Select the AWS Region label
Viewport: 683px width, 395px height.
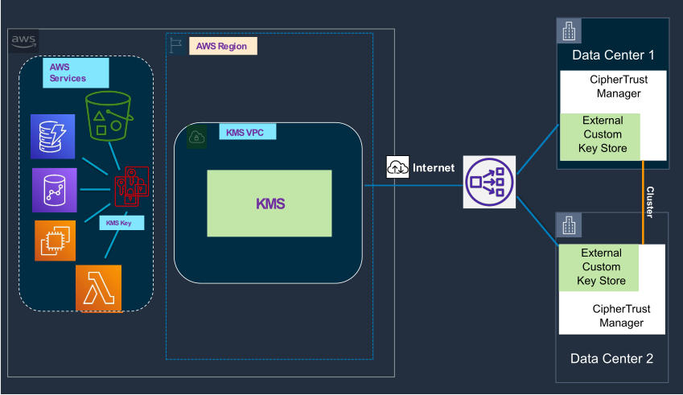223,46
